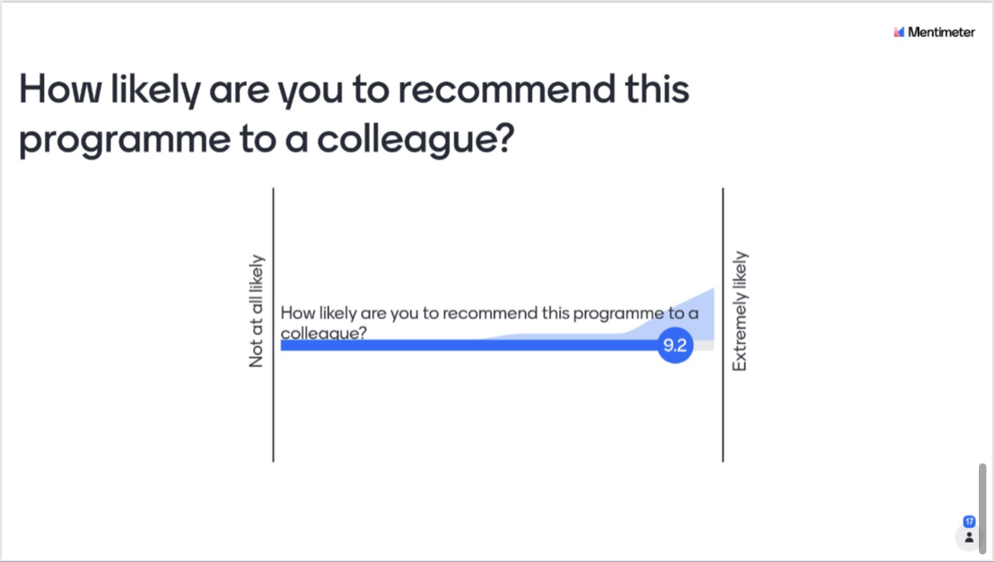The image size is (994, 562).
Task: Click the "Extremely likely" axis label
Action: (x=739, y=311)
